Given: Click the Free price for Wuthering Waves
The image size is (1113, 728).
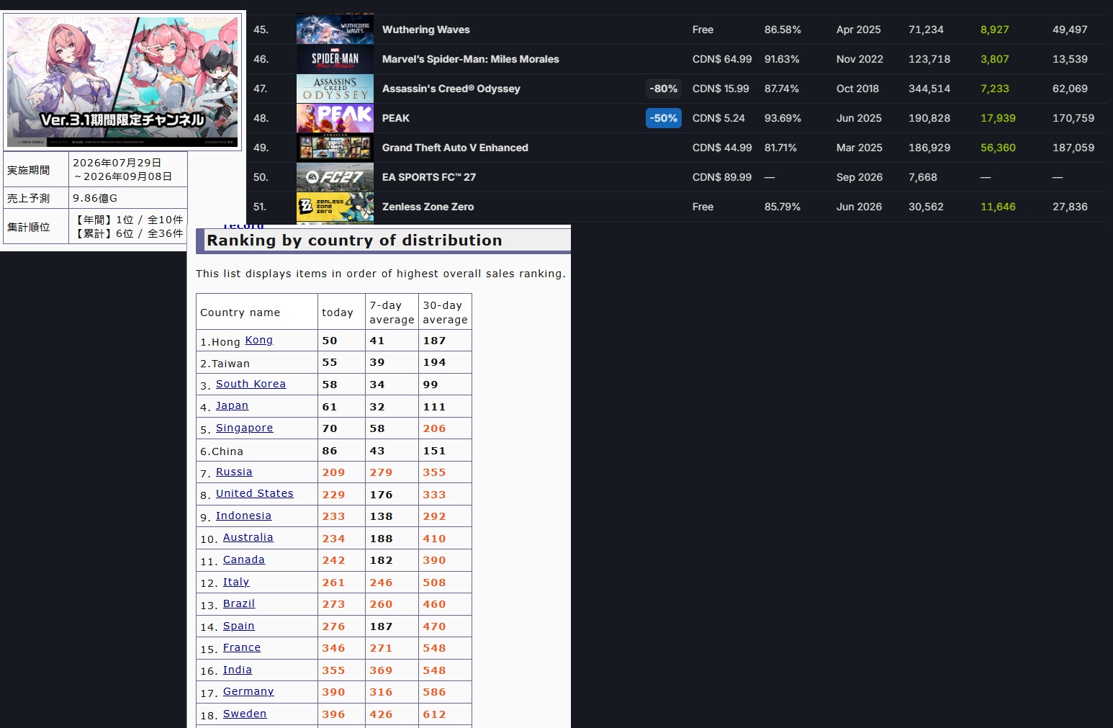Looking at the screenshot, I should [703, 30].
